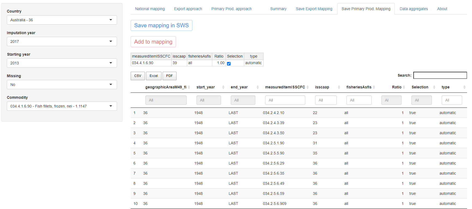472x209 pixels.
Task: Click sort arrows for start_year column
Action: pyautogui.click(x=223, y=87)
